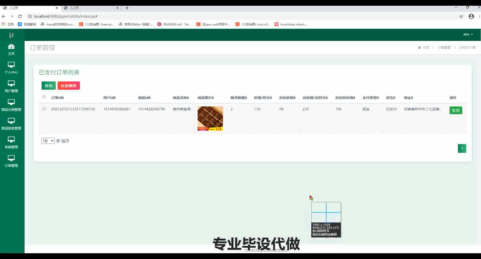Click the 已支付 status cell
Viewport: 481px width, 259px height.
[391, 109]
